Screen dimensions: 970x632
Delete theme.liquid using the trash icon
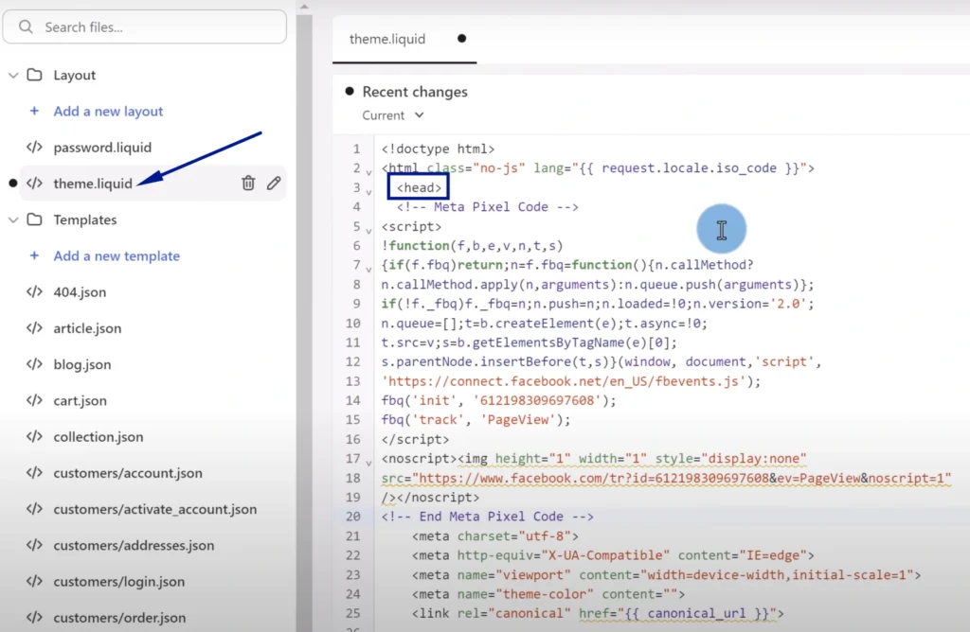(248, 184)
